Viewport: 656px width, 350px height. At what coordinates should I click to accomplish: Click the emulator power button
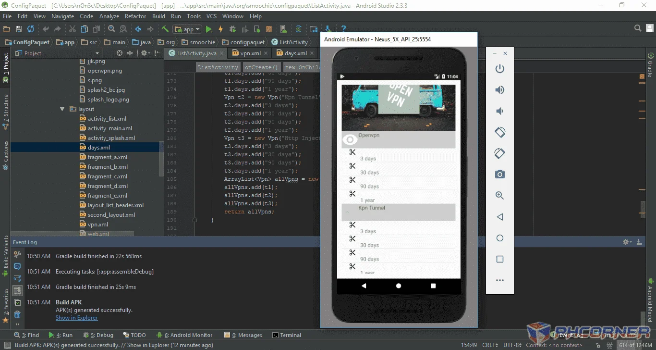click(x=500, y=69)
